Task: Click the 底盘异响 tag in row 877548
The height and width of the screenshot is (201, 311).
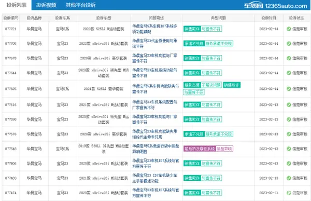Action: pos(224,149)
